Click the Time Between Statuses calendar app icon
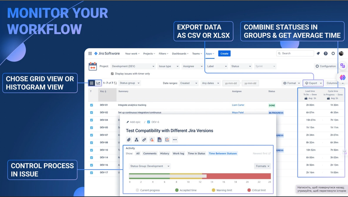The image size is (348, 197). [93, 66]
